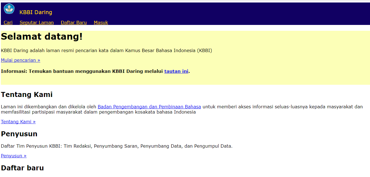The height and width of the screenshot is (177, 370).
Task: Click the Penyusun section heading
Action: [x=19, y=134]
